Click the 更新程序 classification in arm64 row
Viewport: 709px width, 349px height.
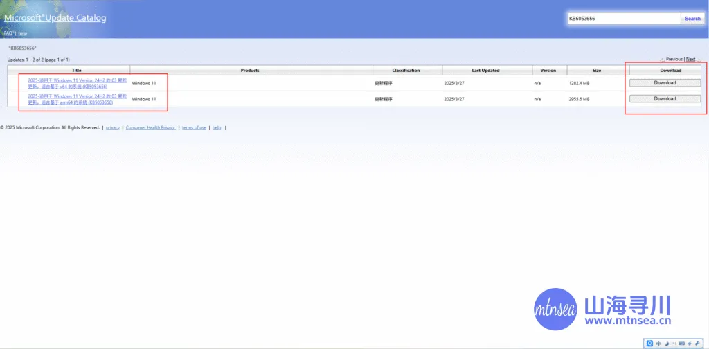click(384, 99)
